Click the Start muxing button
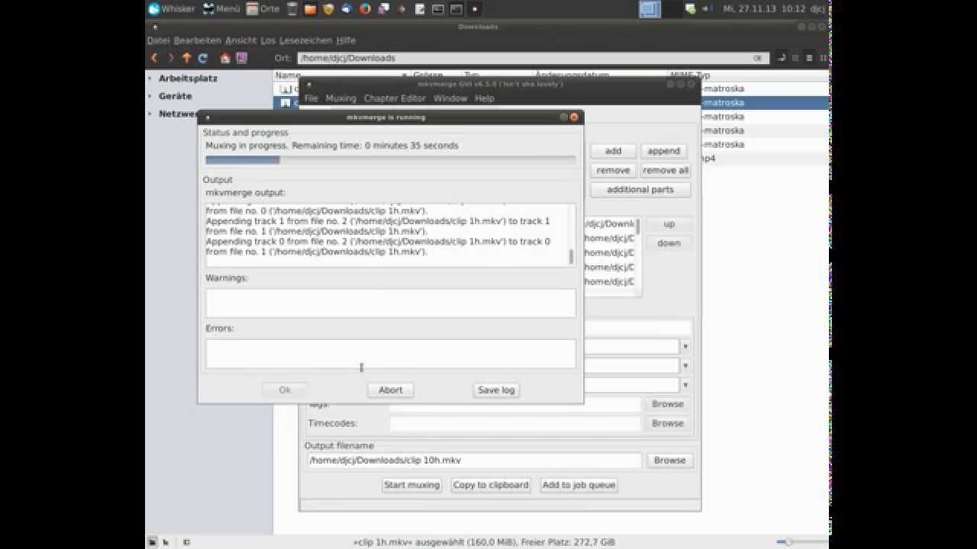This screenshot has width=977, height=549. (x=412, y=485)
